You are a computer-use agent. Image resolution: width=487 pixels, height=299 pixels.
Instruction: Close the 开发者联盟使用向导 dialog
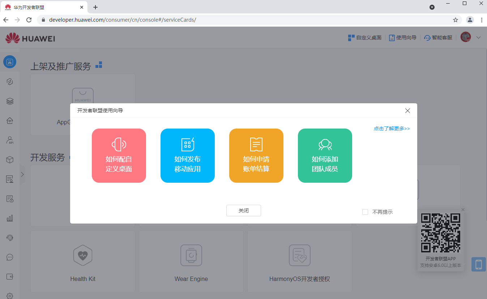(x=407, y=111)
